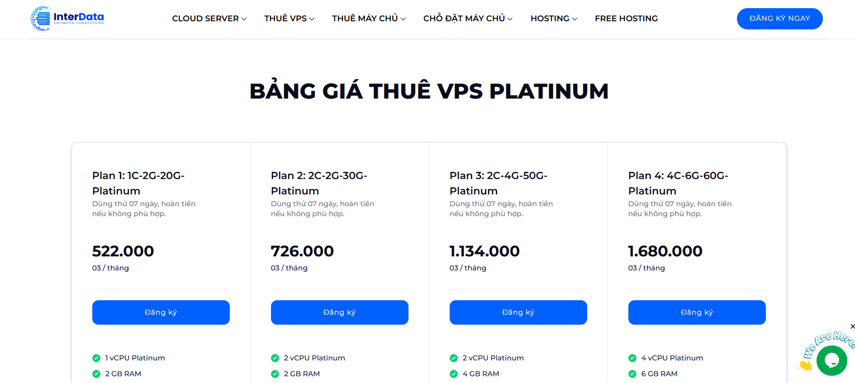Expand the CLOUD SERVER dropdown menu
This screenshot has width=855, height=383.
click(x=209, y=19)
